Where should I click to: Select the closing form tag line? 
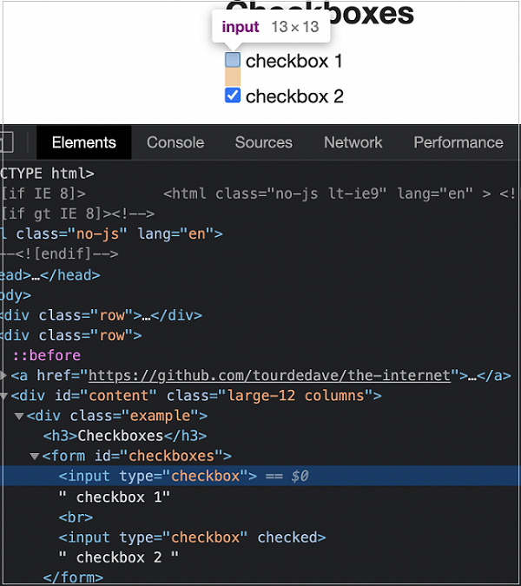click(73, 577)
